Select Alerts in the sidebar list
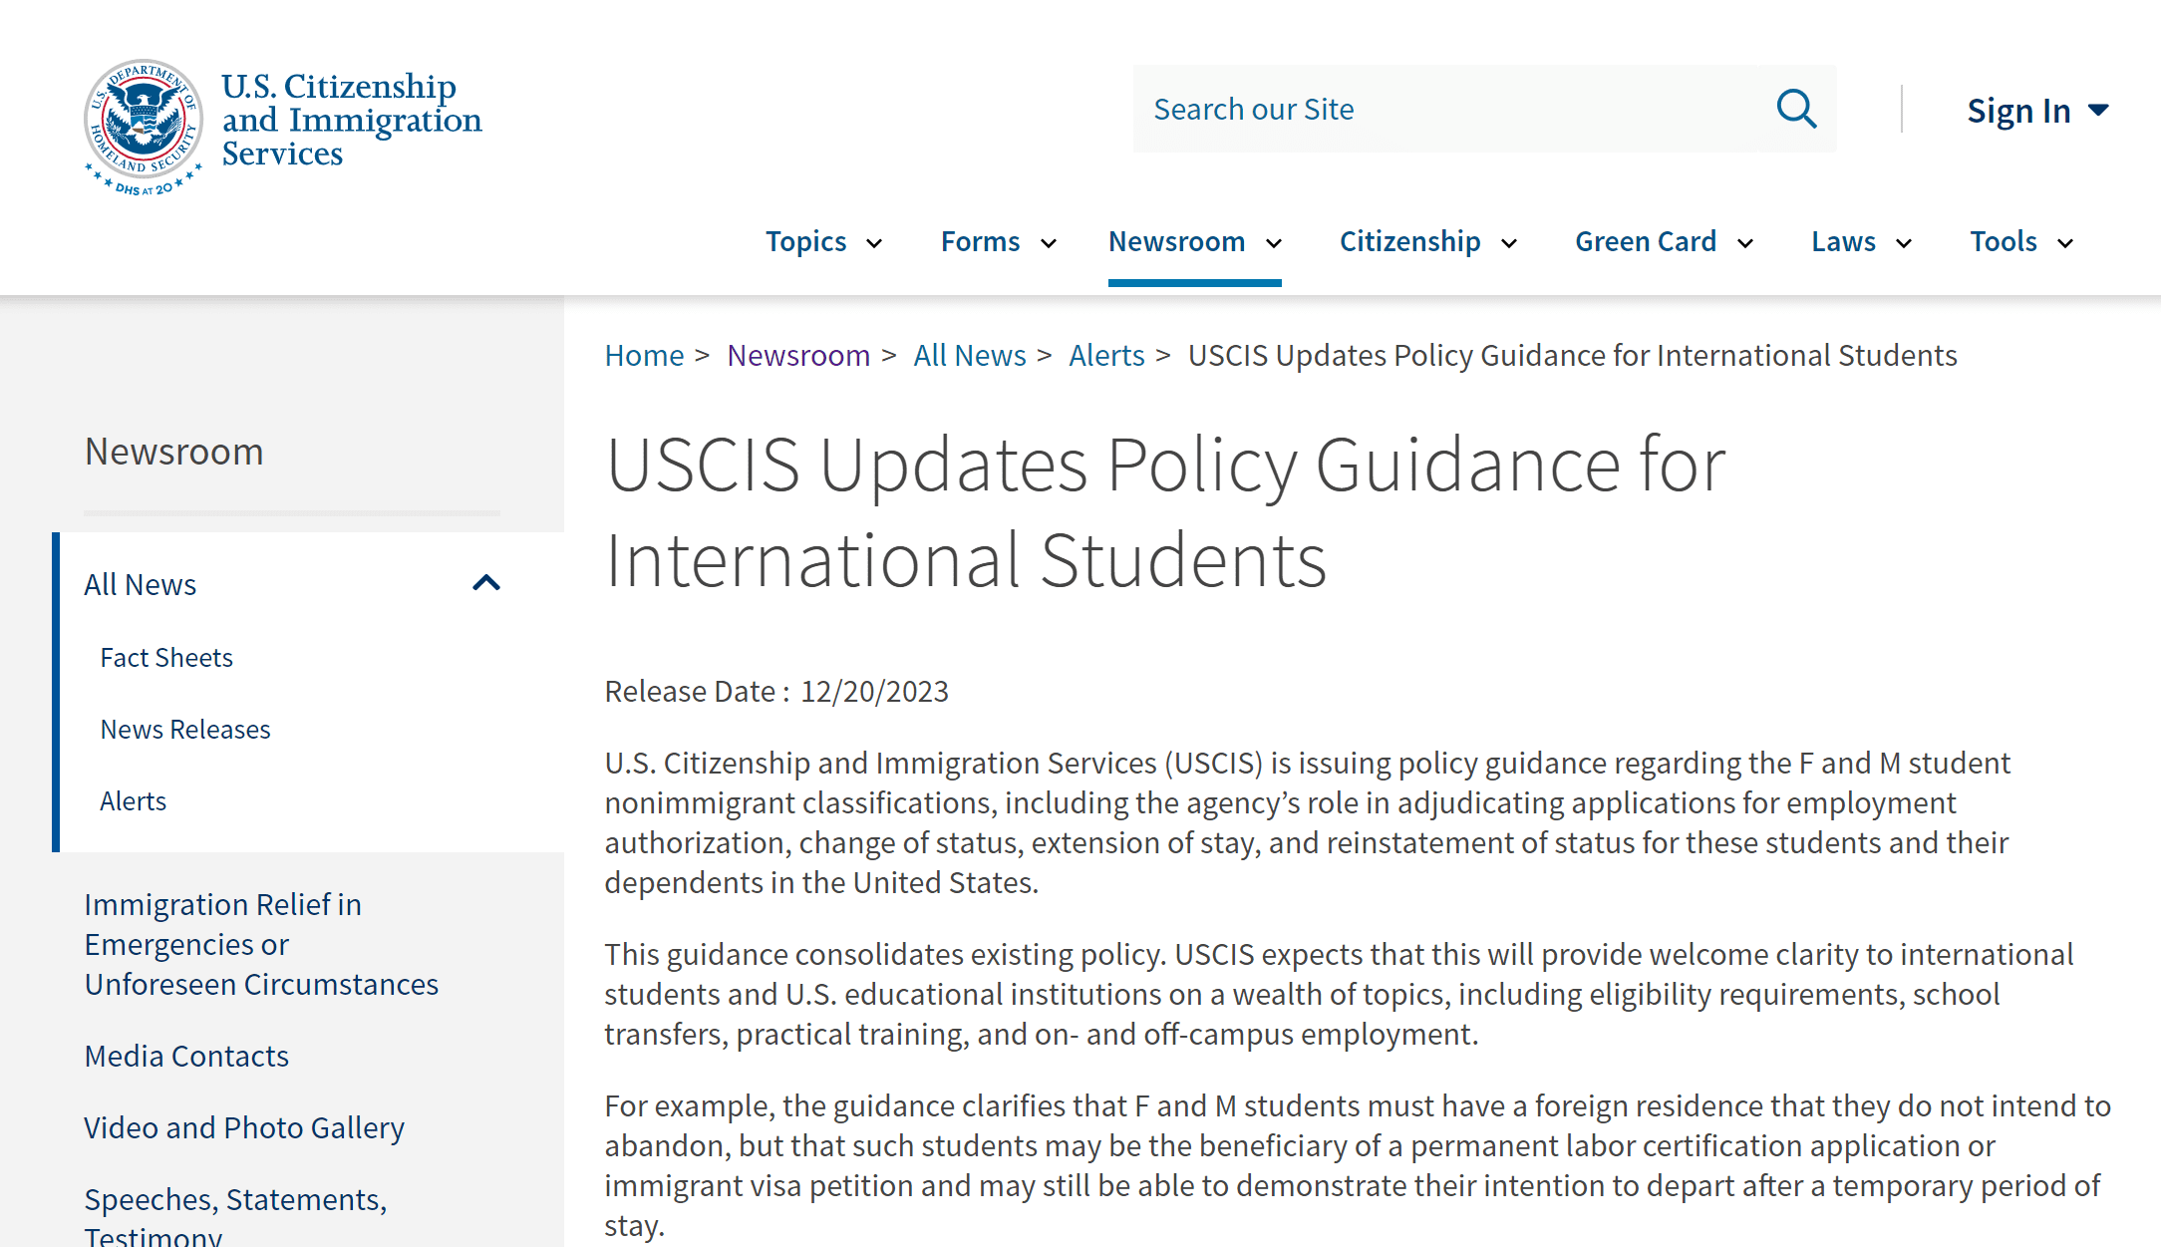The width and height of the screenshot is (2161, 1248). [x=133, y=801]
